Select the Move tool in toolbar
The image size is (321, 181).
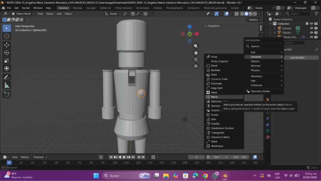point(7,45)
